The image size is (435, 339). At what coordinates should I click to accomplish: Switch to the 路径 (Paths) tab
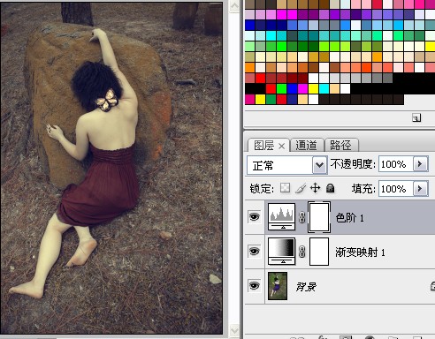(x=341, y=146)
